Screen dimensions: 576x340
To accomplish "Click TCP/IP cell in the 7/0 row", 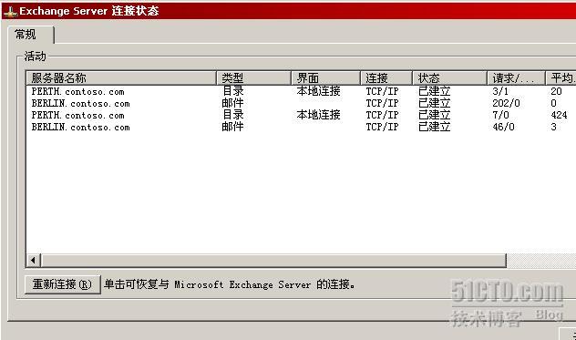I will pyautogui.click(x=382, y=115).
